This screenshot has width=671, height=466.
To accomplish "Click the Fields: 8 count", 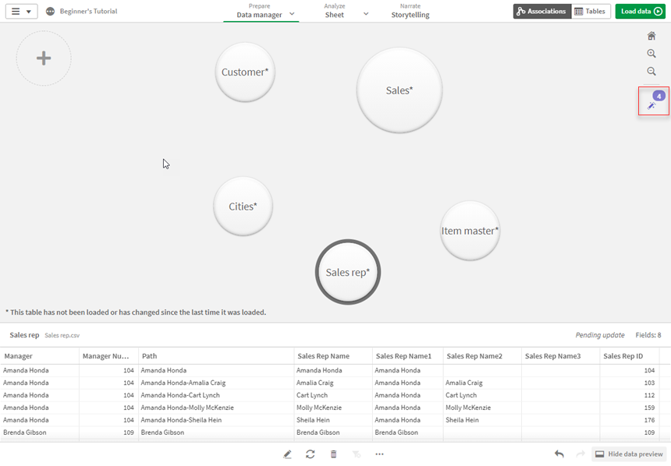I will [x=648, y=335].
